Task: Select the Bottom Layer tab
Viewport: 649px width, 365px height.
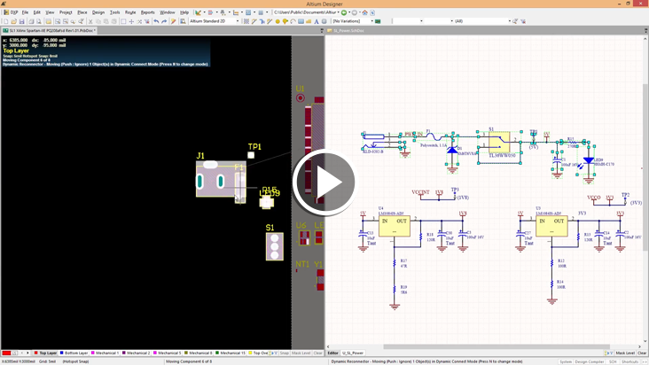Action: click(75, 353)
